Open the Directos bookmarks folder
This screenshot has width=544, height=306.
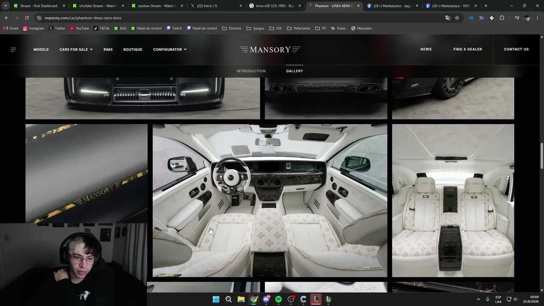(232, 28)
